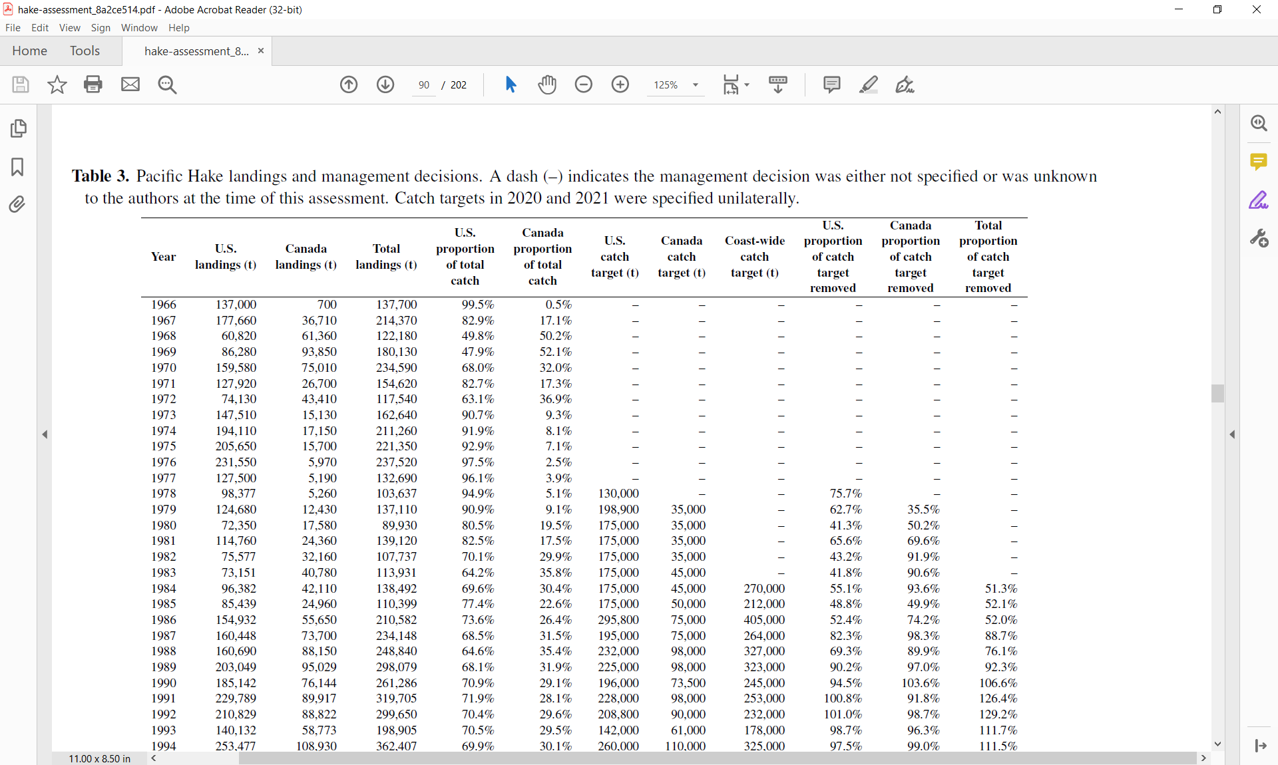This screenshot has width=1278, height=765.
Task: Go to the next page with down arrow
Action: [385, 84]
